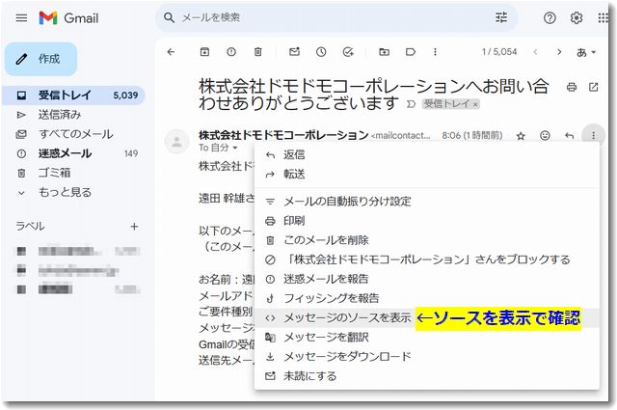Toggle message more menu three dots

point(593,135)
